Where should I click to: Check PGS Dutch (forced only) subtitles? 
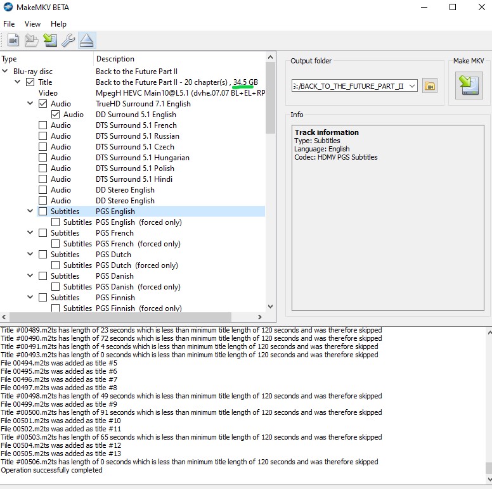pos(55,265)
